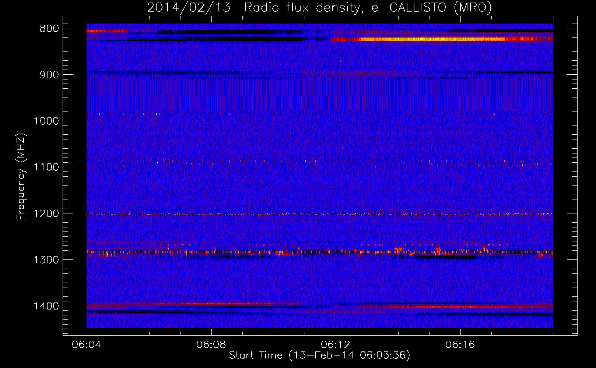Click the 1000 frequency tick label
This screenshot has width=596, height=368.
click(x=46, y=121)
